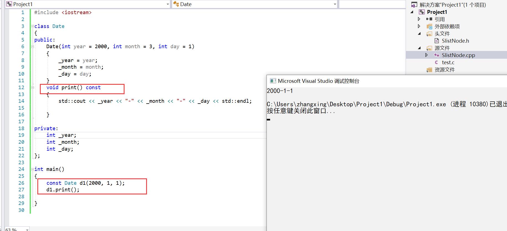
Task: Click the 头文件 folder icon
Action: [x=429, y=34]
